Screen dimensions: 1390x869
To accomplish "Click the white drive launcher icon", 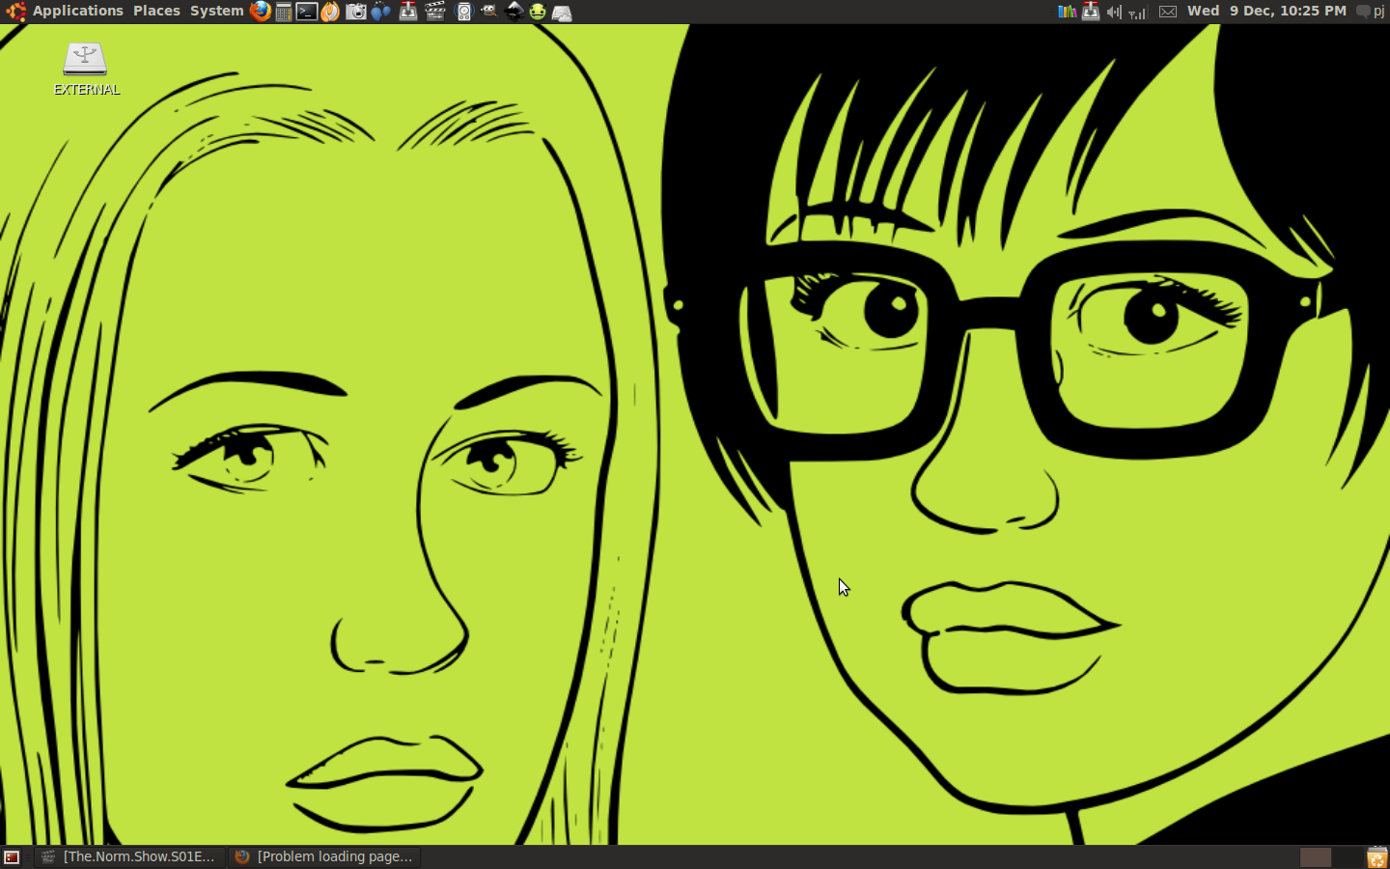I will (562, 12).
